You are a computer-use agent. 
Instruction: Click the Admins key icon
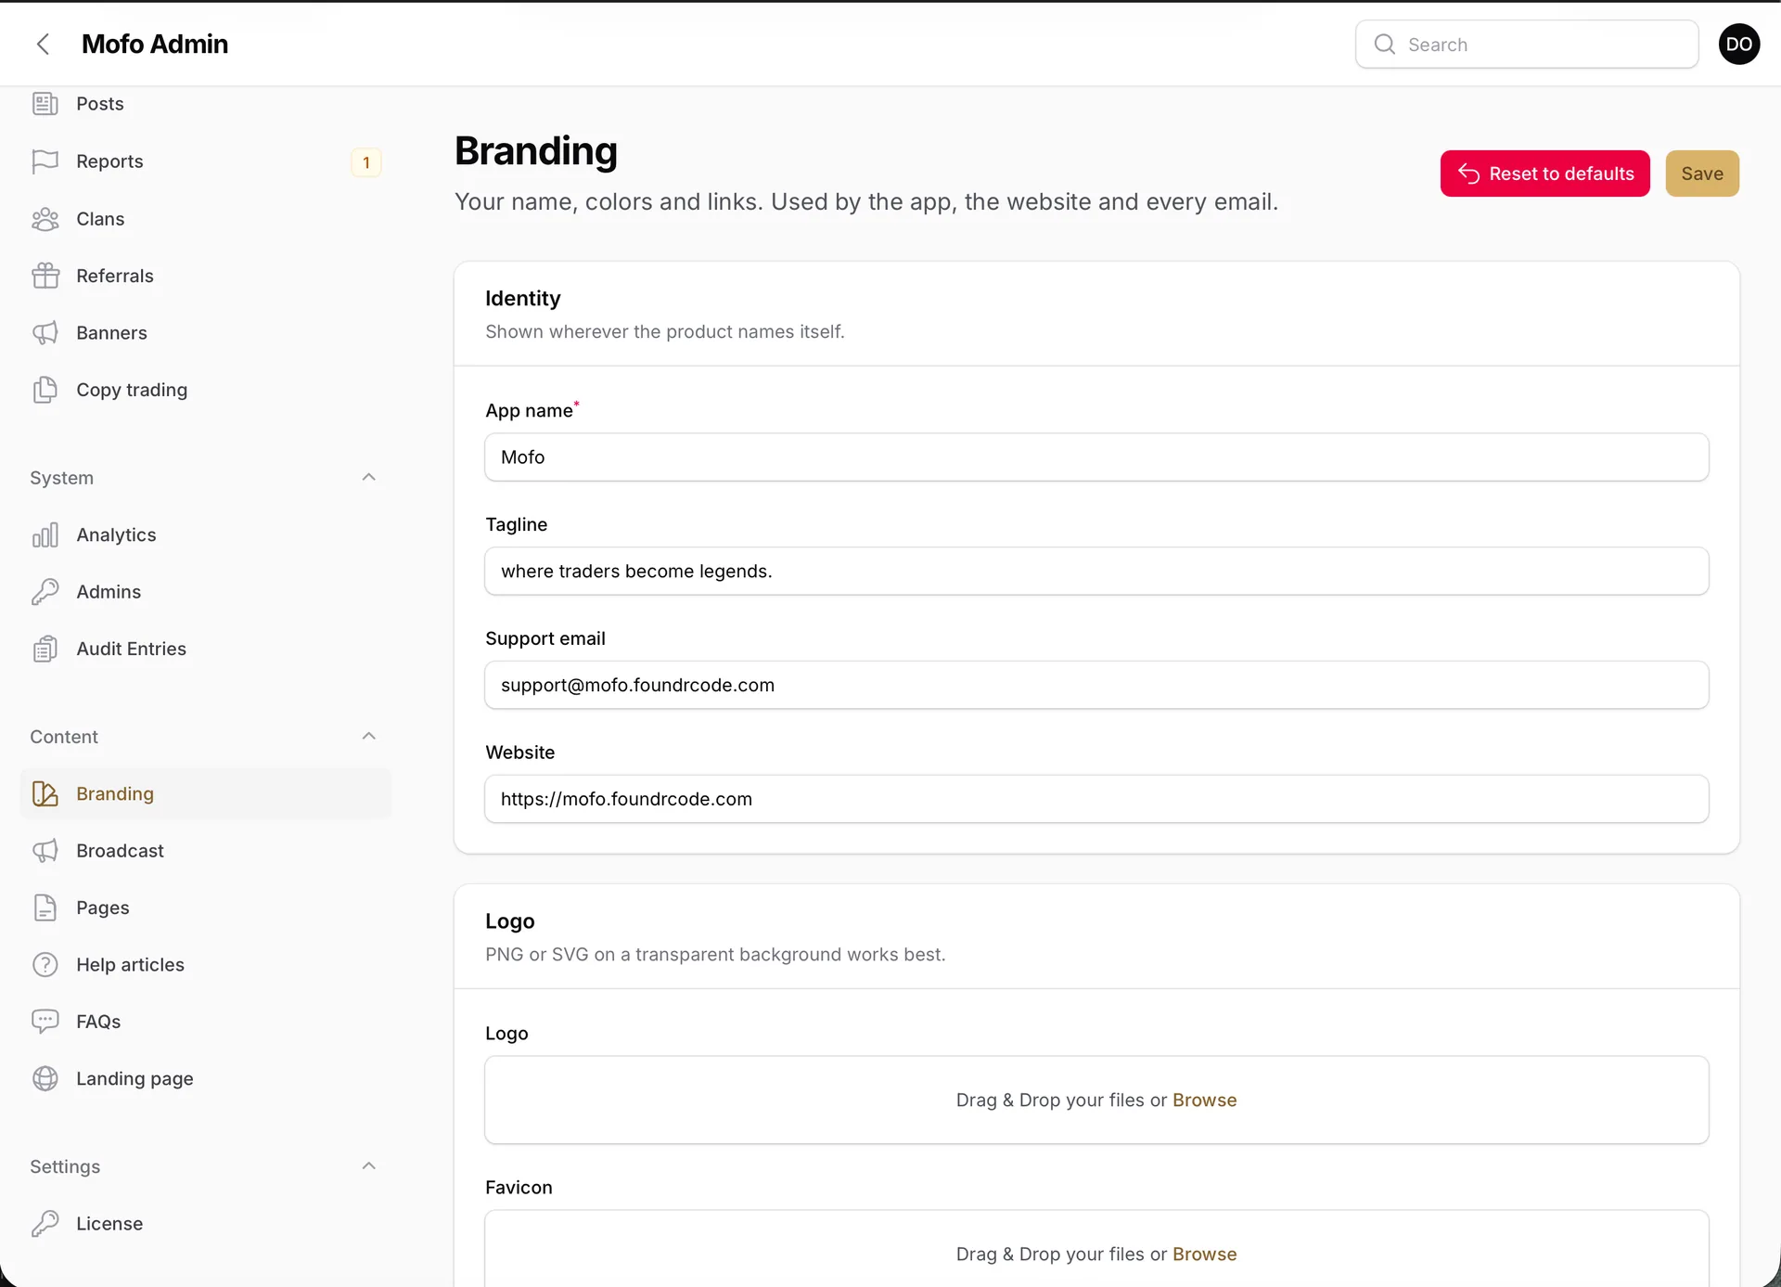click(45, 592)
